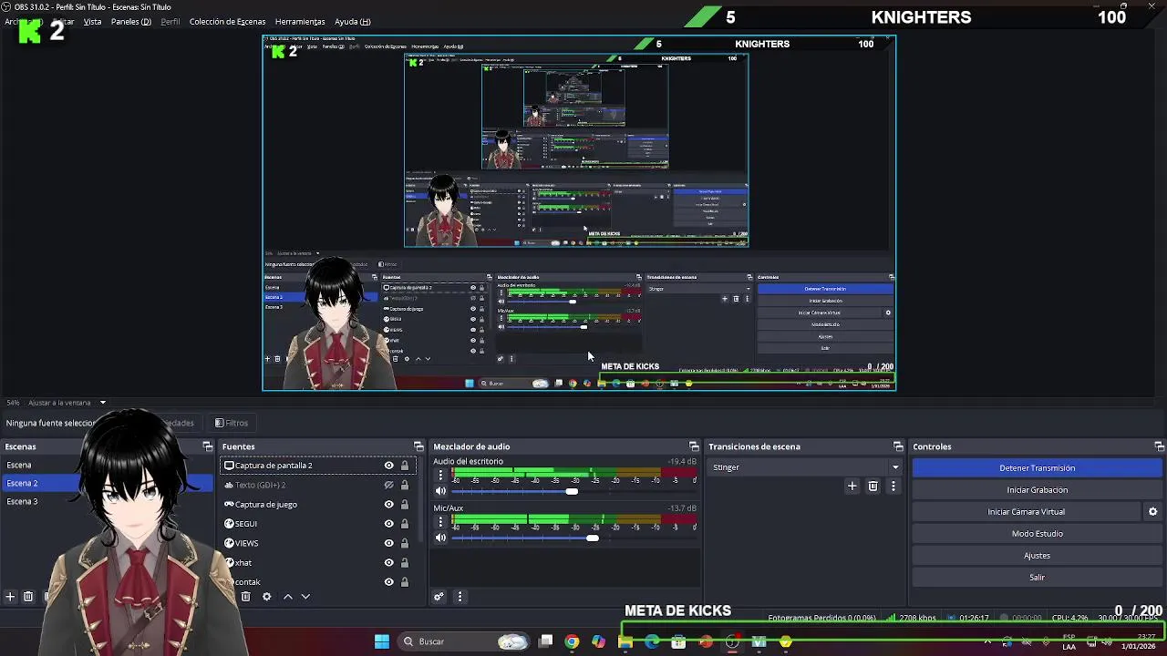Viewport: 1167px width, 656px height.
Task: Undock the Escenas panel
Action: pyautogui.click(x=207, y=446)
